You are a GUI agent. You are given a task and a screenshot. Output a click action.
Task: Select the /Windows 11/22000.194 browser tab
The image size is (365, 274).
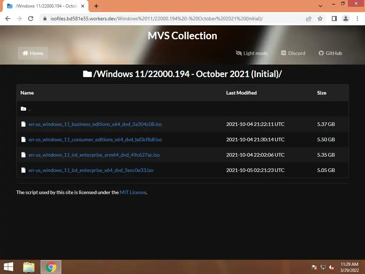pyautogui.click(x=46, y=6)
